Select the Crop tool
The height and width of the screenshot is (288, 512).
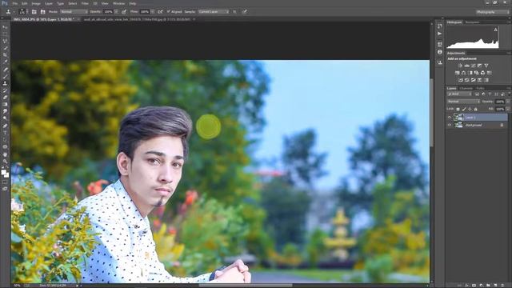coord(5,55)
